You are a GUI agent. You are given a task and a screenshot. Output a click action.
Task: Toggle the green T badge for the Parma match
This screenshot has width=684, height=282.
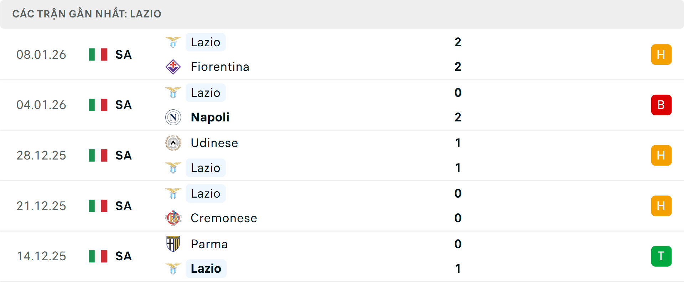[x=662, y=256]
